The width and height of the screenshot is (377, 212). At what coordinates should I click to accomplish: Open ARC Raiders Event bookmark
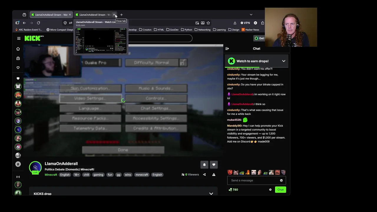[x=28, y=30]
